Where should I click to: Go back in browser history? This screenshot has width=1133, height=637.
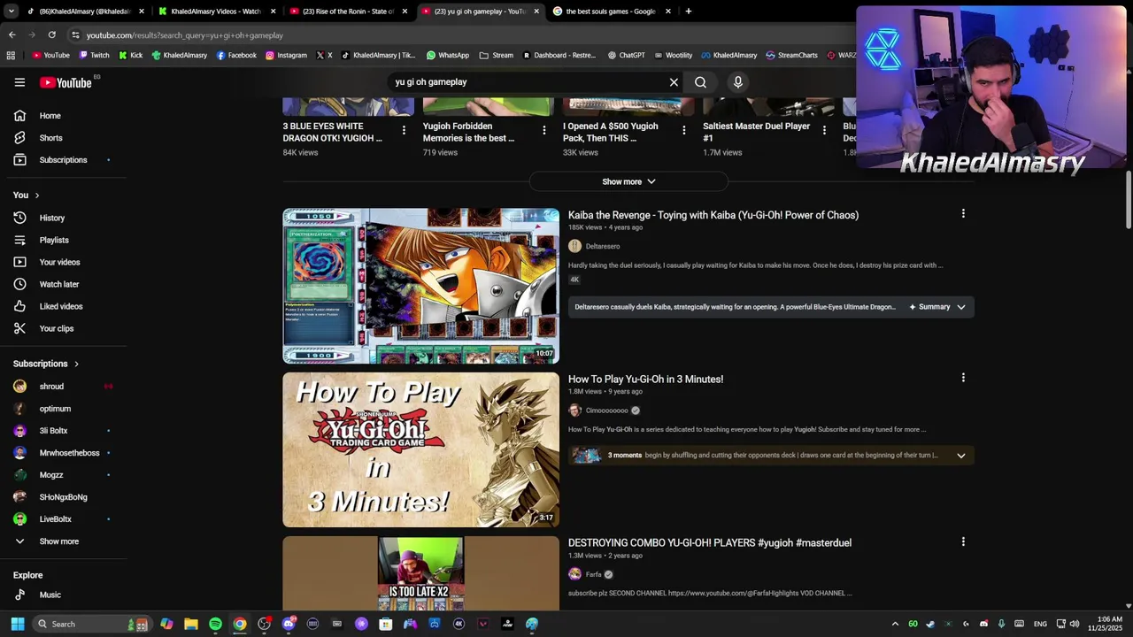pyautogui.click(x=12, y=35)
